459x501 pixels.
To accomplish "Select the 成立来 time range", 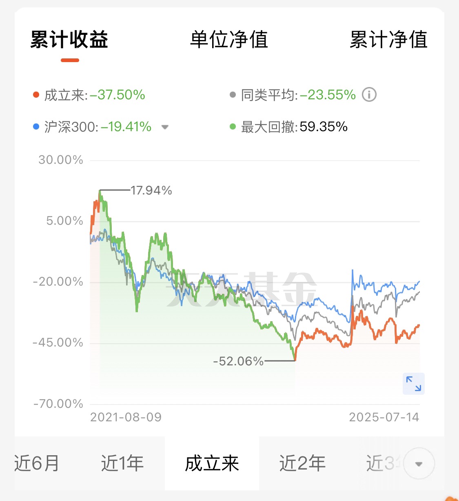I will tap(212, 463).
